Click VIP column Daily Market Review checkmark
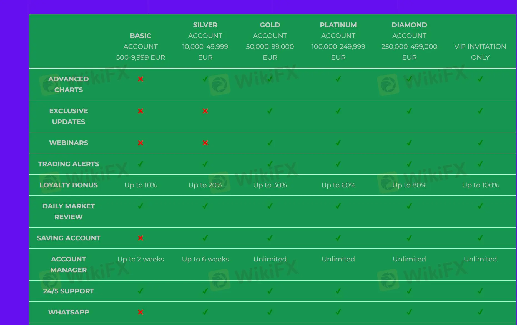 [480, 206]
